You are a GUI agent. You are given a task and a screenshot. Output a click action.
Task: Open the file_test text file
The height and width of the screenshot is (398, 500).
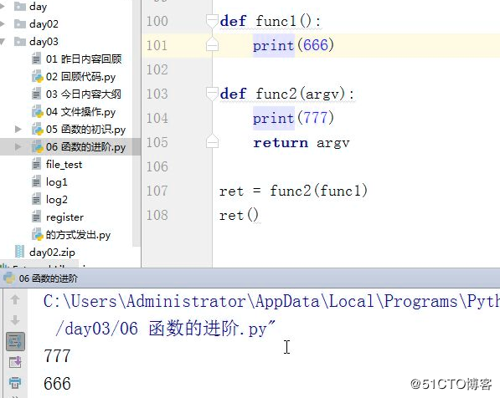click(x=57, y=164)
